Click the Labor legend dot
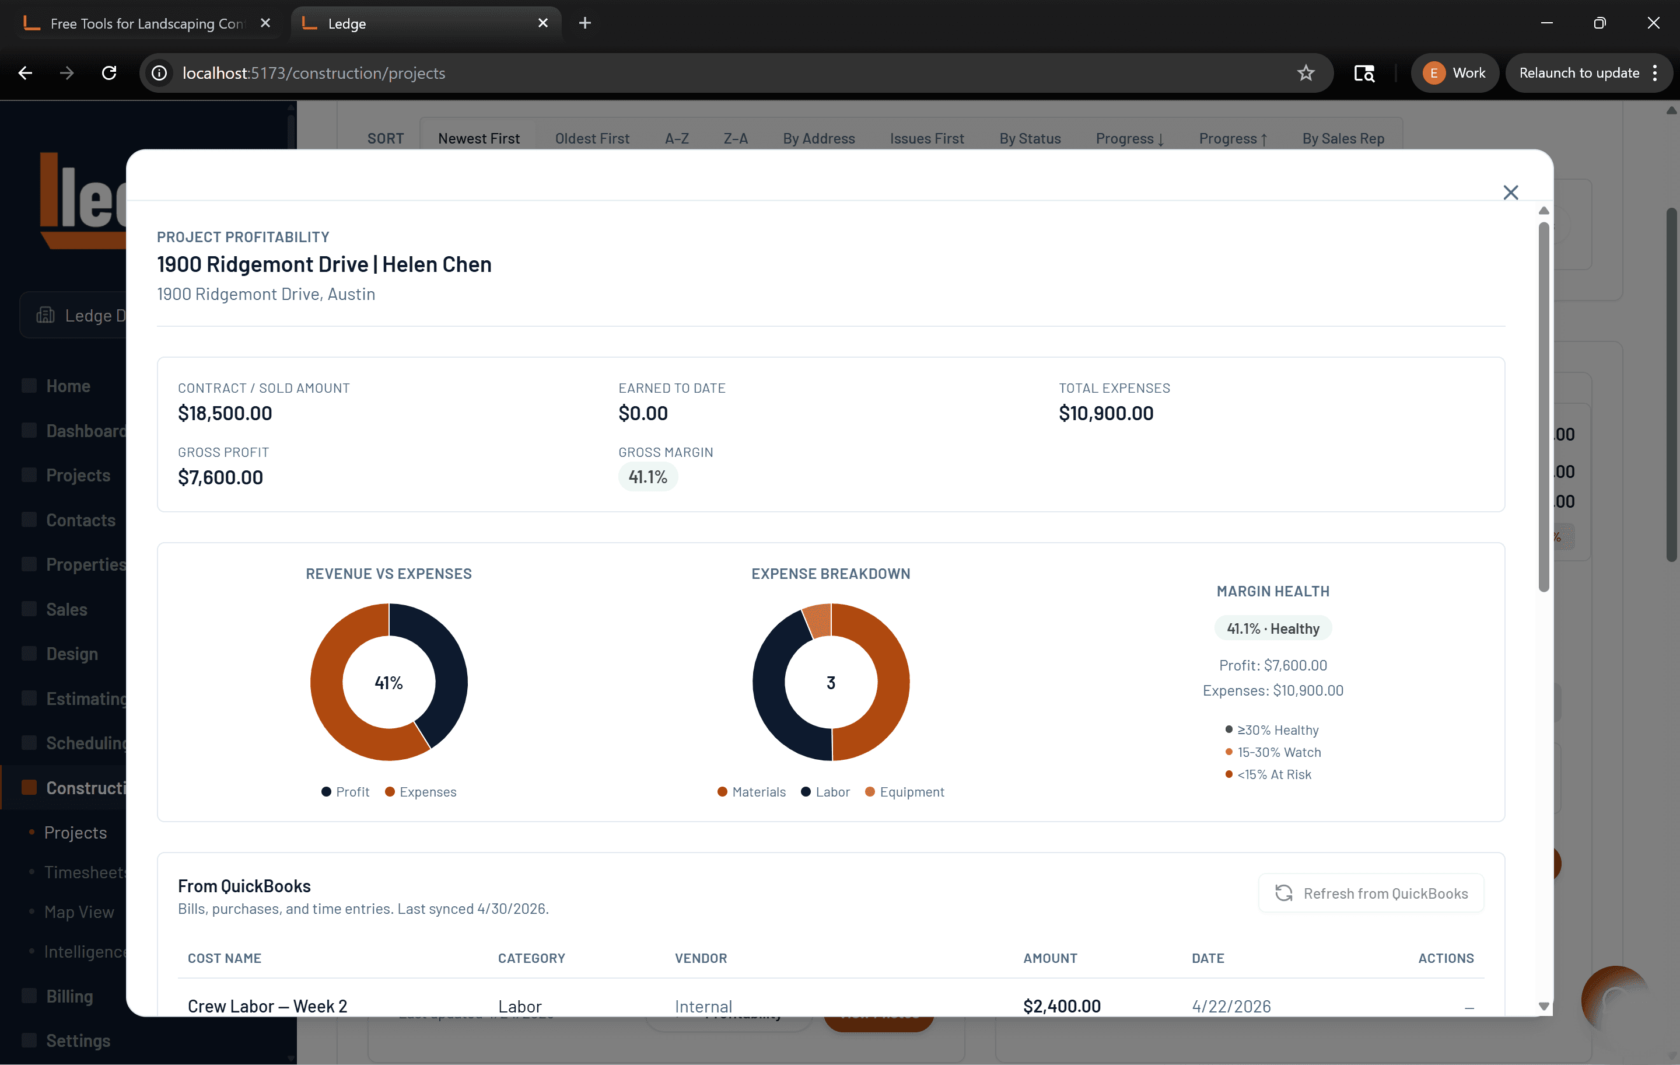The width and height of the screenshot is (1680, 1065). click(806, 791)
